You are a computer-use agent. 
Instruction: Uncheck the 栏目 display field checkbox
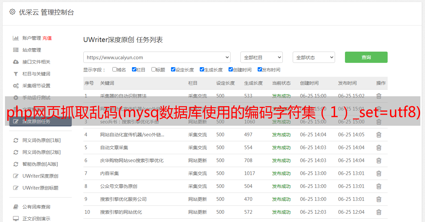pos(134,69)
